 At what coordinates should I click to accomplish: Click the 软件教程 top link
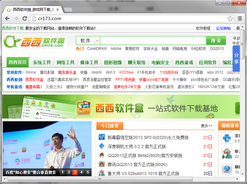[x=203, y=28]
